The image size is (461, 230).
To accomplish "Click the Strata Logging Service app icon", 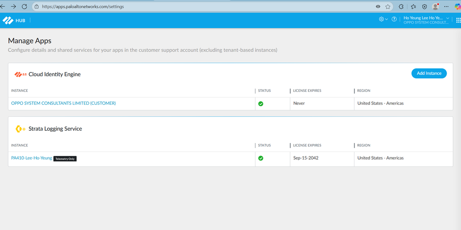I will [x=20, y=129].
